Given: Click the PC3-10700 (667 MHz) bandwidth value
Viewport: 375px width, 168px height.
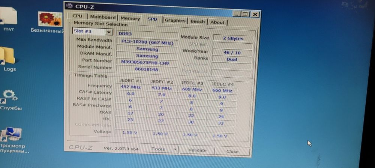Looking at the screenshot, I should pyautogui.click(x=147, y=42).
